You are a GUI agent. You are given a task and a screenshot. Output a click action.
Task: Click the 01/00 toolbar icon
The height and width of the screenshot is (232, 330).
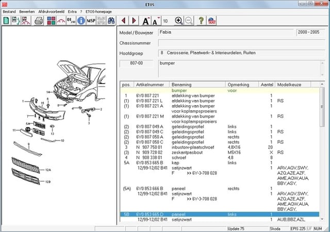tap(71, 21)
